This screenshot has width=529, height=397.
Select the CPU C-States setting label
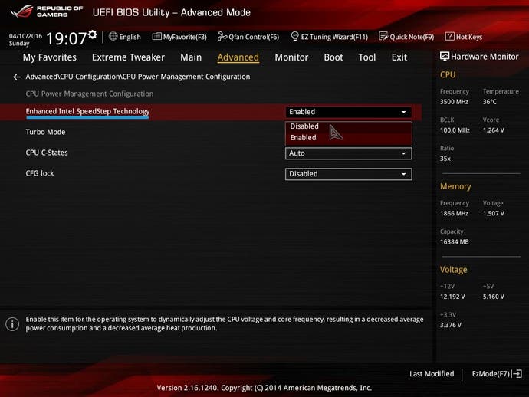tap(47, 153)
